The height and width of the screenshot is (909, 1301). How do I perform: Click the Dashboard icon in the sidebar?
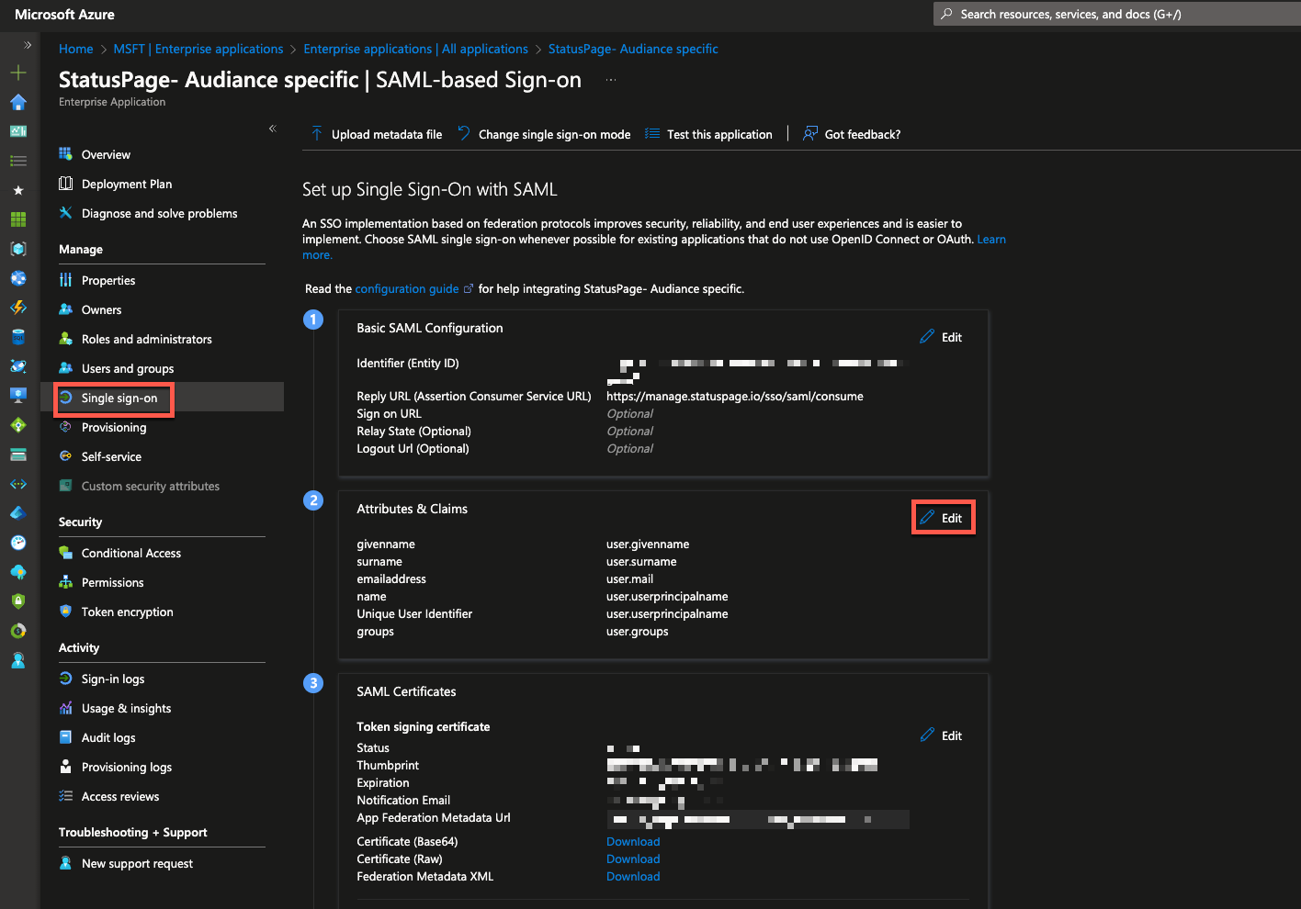pos(18,131)
